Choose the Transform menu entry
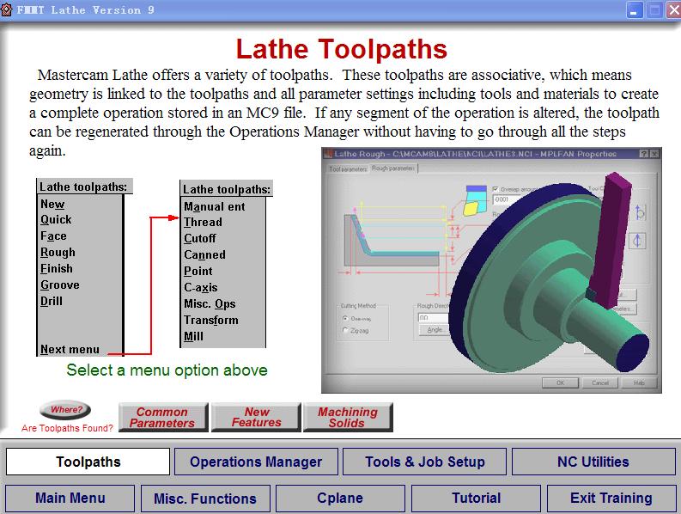Image resolution: width=681 pixels, height=514 pixels. tap(211, 320)
